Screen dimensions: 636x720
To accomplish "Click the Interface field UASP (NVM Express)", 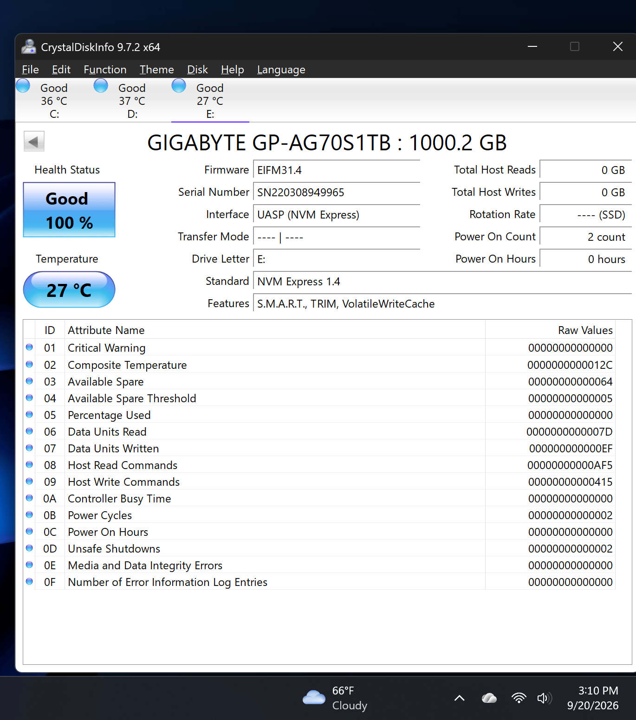I will pyautogui.click(x=337, y=215).
